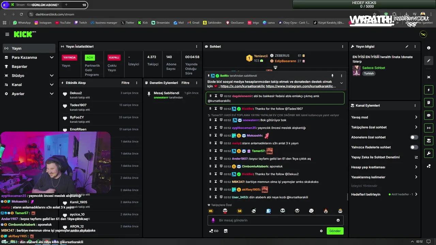Open pinned message three-dot options
This screenshot has height=245, width=436.
pyautogui.click(x=341, y=76)
